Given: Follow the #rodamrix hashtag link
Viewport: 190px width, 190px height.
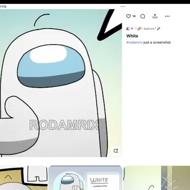Looking at the screenshot, I should (x=135, y=43).
